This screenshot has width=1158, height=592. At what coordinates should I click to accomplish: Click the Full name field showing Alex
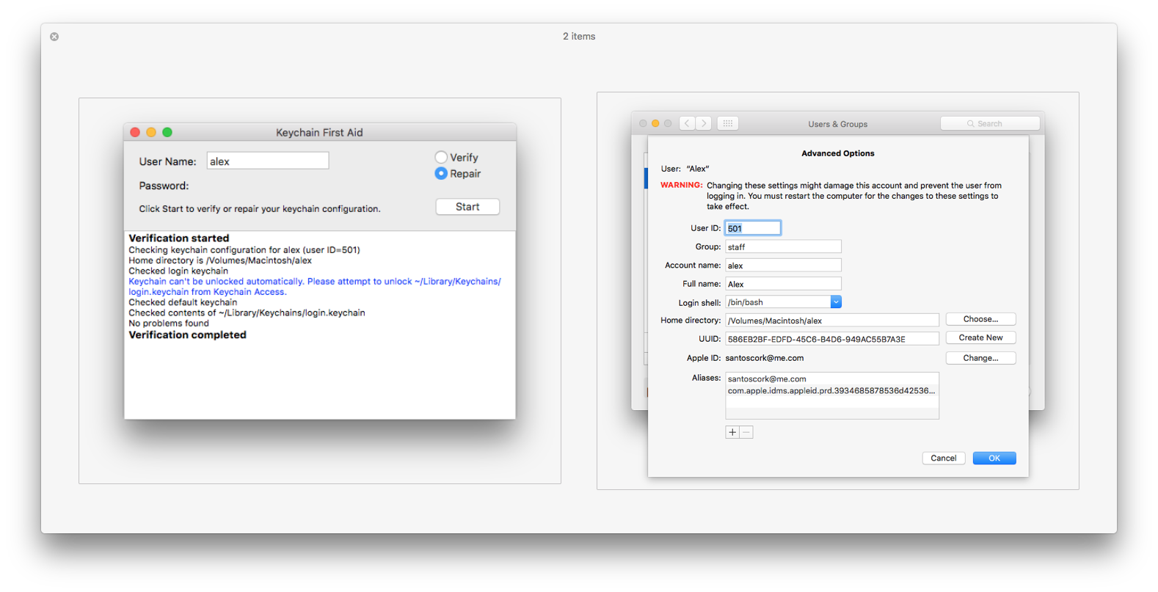783,284
